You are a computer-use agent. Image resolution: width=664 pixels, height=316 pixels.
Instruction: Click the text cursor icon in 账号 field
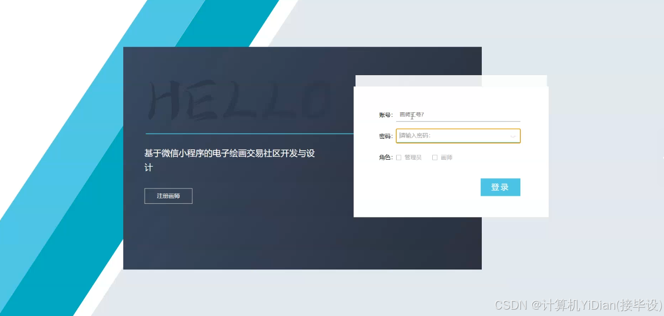[x=412, y=115]
